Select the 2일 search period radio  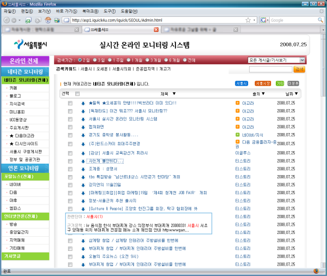point(80,60)
